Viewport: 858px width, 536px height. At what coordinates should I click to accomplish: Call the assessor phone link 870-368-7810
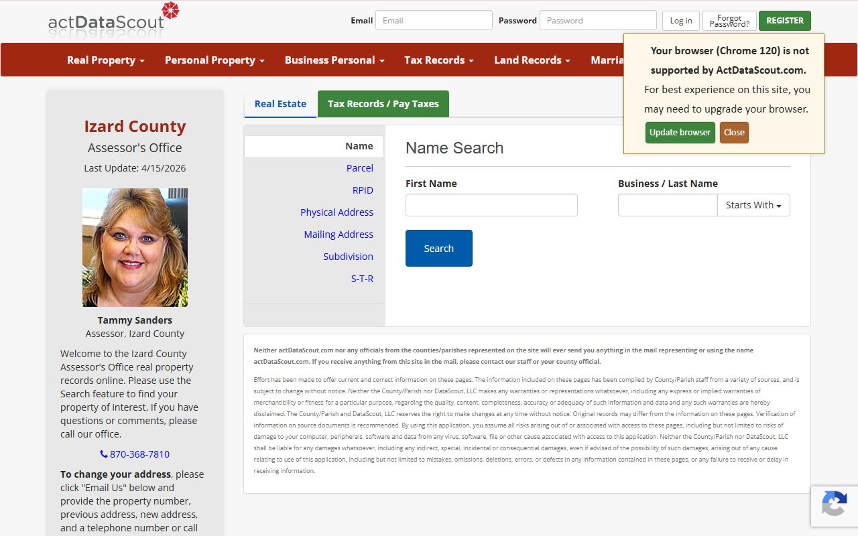pos(135,454)
